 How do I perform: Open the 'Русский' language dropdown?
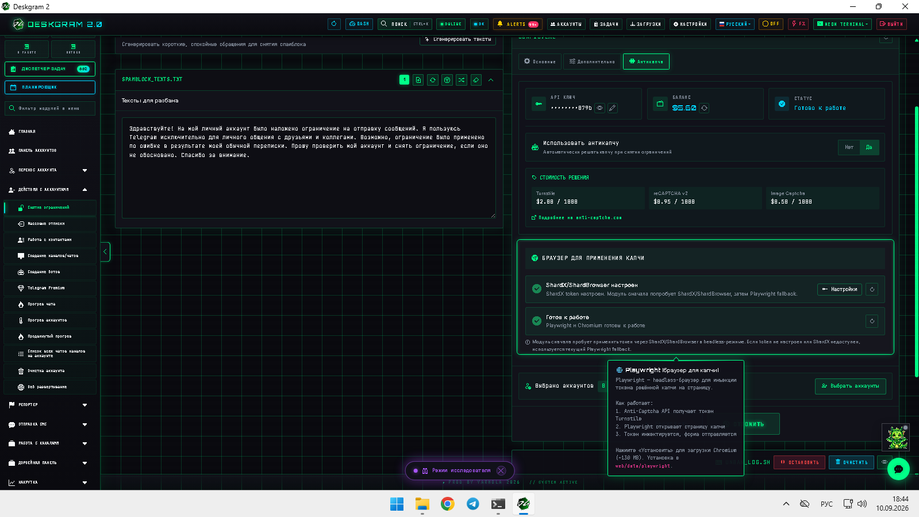(x=735, y=24)
